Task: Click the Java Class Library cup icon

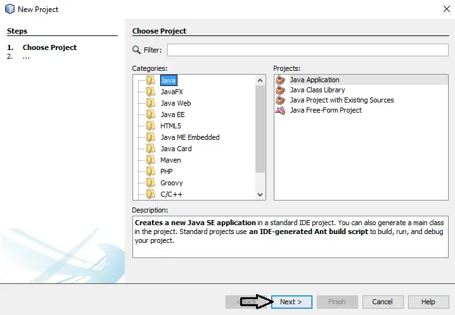Action: 280,90
